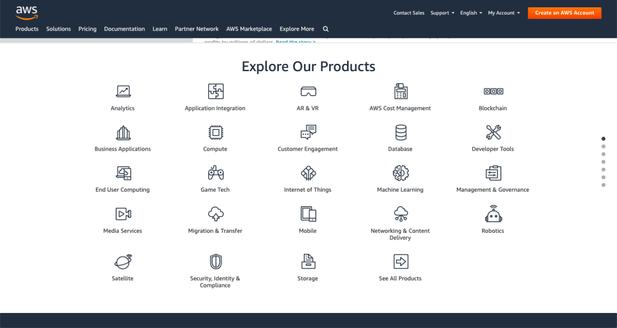617x328 pixels.
Task: Select the Machine Learning brain icon
Action: 401,173
